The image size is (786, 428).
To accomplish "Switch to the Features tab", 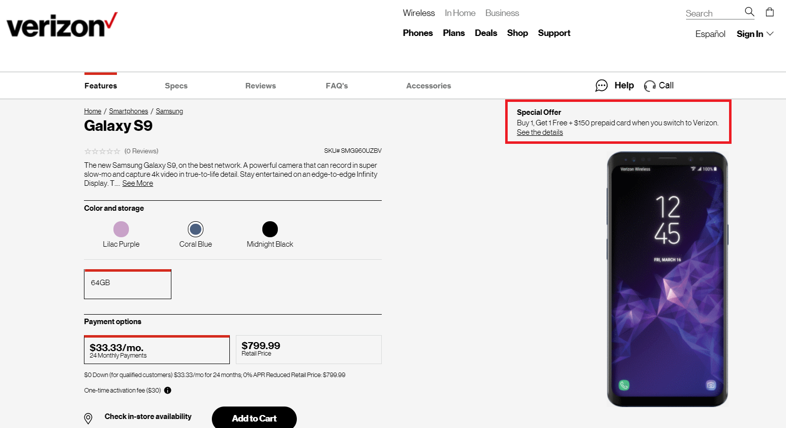I will pyautogui.click(x=100, y=86).
